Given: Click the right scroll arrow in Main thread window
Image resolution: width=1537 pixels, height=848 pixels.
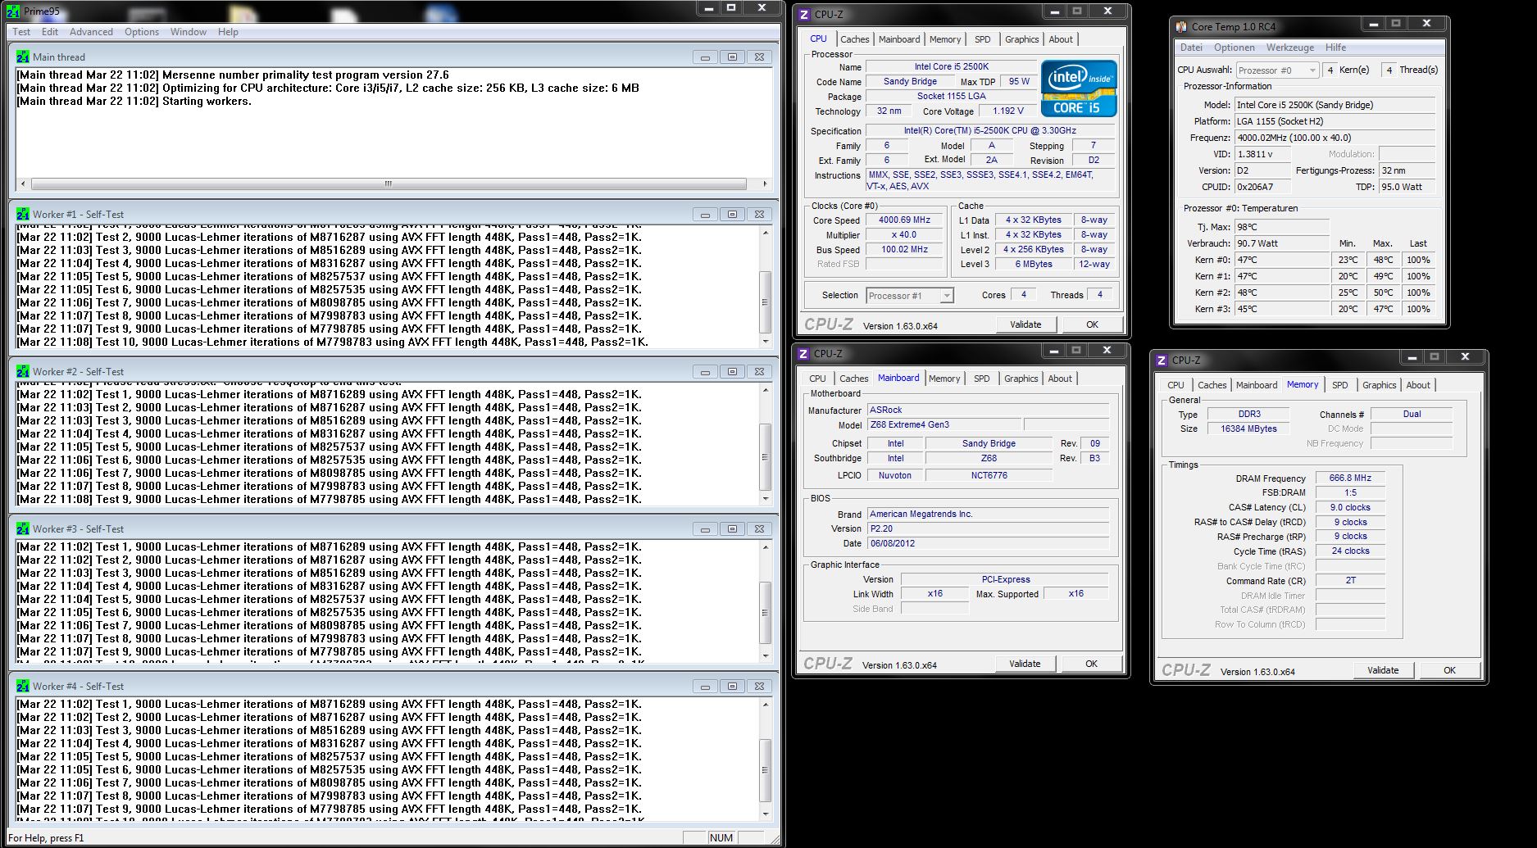Looking at the screenshot, I should (766, 184).
